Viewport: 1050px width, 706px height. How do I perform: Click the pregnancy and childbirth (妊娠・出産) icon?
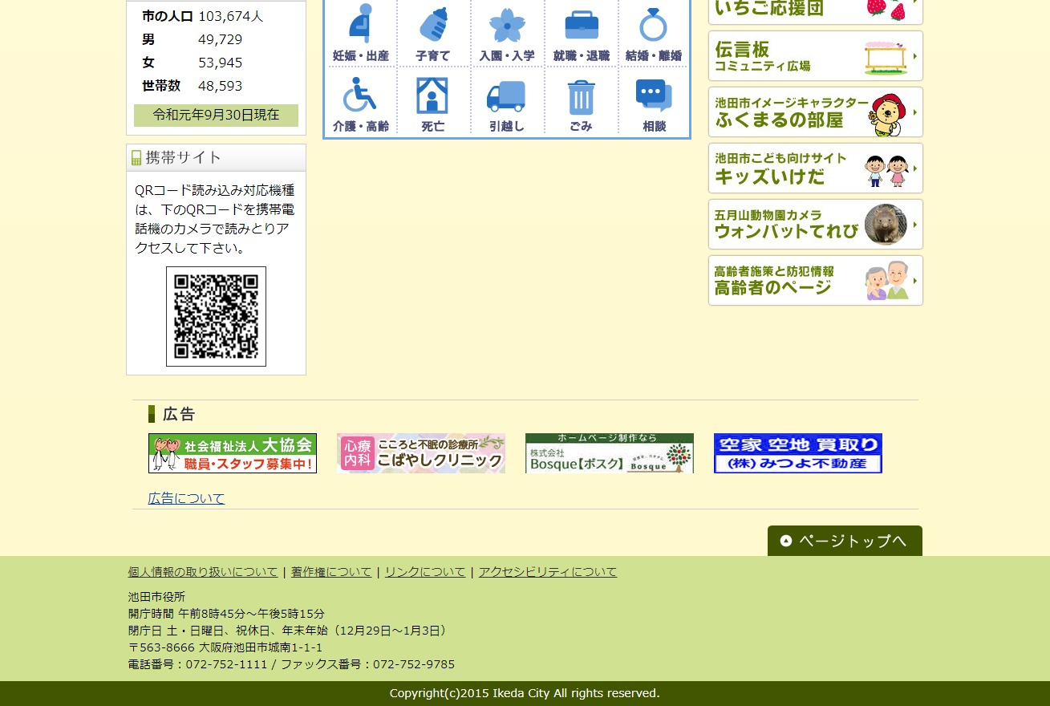coord(360,32)
